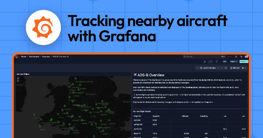Expand the Share button arrow options
This screenshot has height=138, width=263.
(247, 62)
